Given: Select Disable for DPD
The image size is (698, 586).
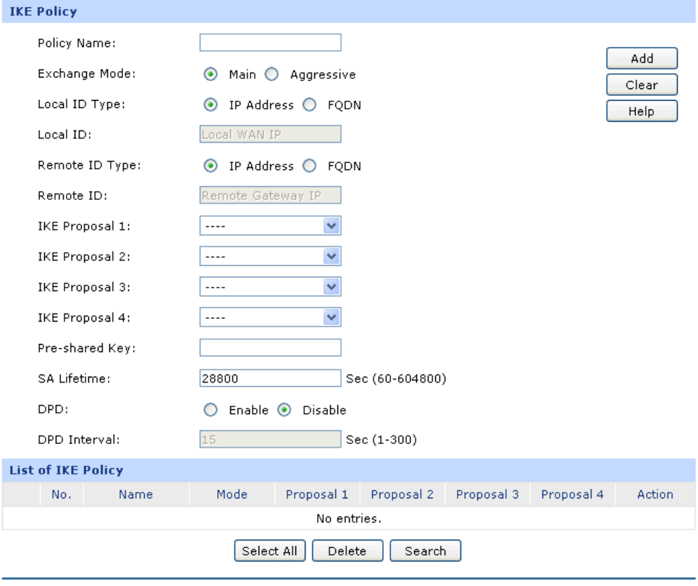Looking at the screenshot, I should coord(284,410).
